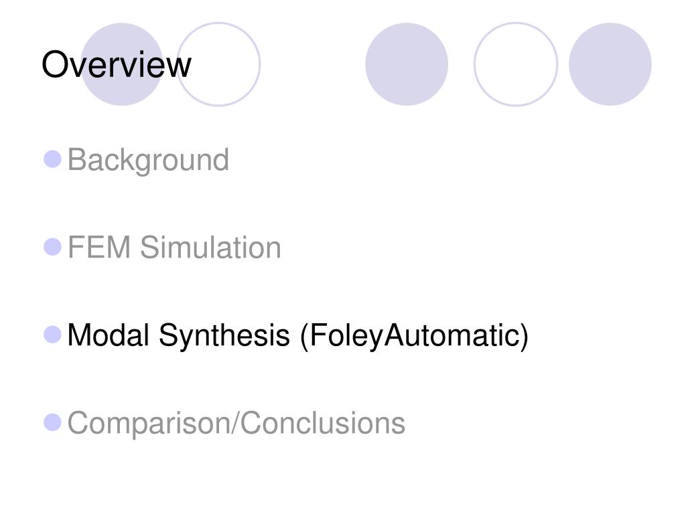Click the Overview slide title
The image size is (686, 514).
[x=117, y=65]
